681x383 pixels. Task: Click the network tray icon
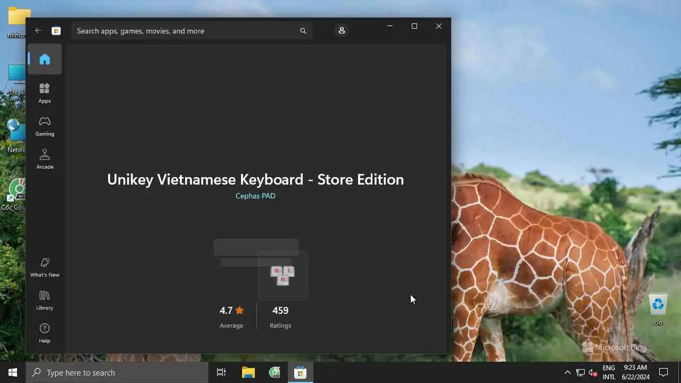(580, 372)
